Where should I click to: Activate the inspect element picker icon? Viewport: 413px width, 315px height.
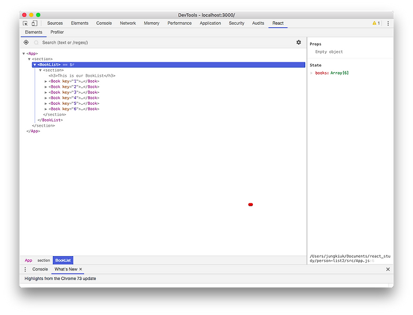25,23
